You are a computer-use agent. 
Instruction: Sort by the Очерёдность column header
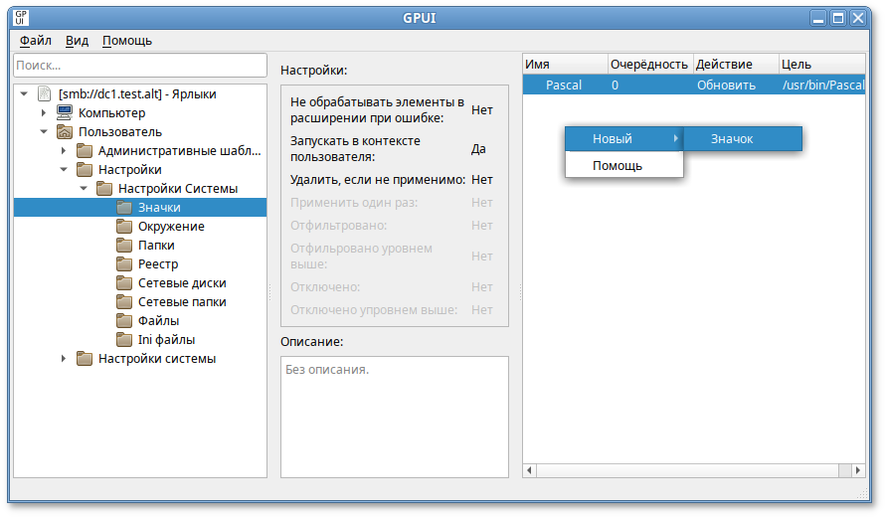pos(648,64)
